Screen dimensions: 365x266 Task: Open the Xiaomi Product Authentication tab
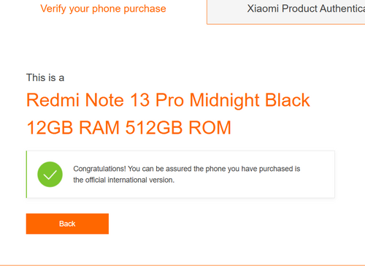[286, 12]
